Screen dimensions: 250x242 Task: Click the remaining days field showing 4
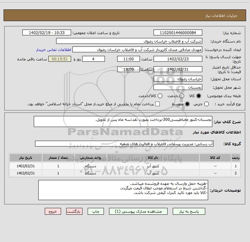(94, 59)
